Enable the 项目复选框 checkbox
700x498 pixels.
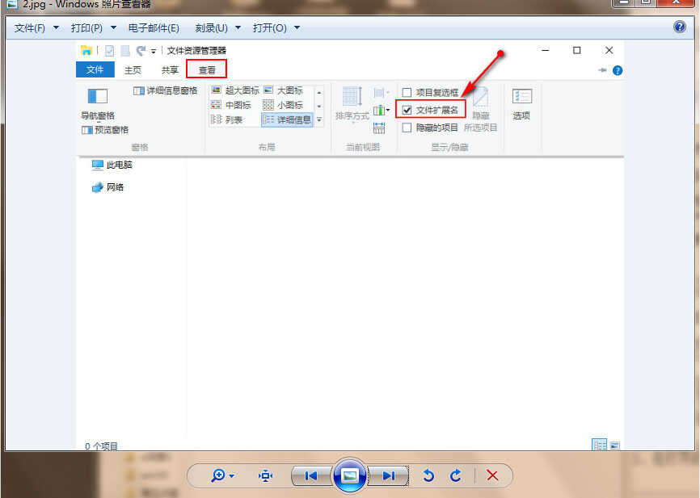407,93
